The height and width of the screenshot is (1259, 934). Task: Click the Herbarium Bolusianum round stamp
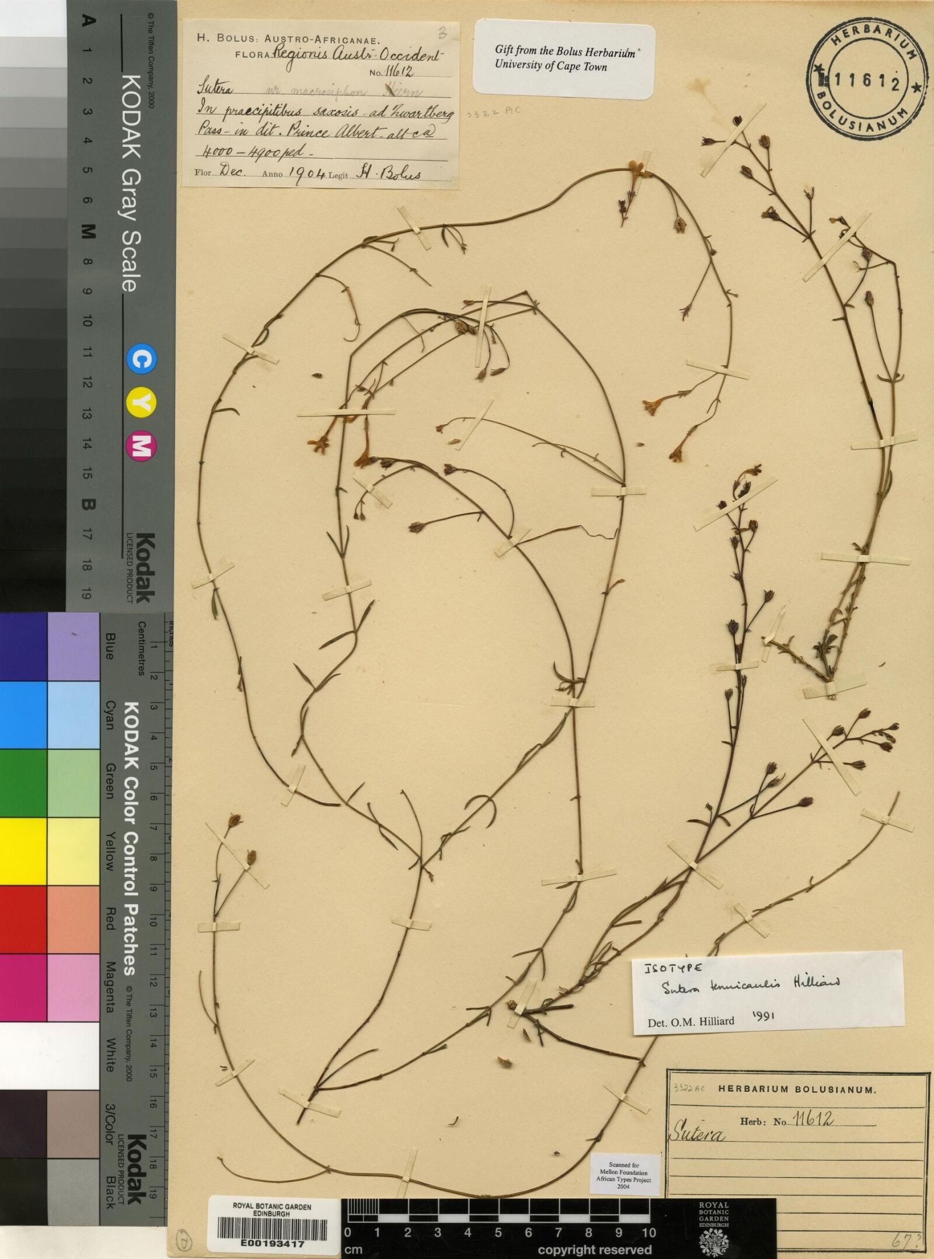[866, 82]
